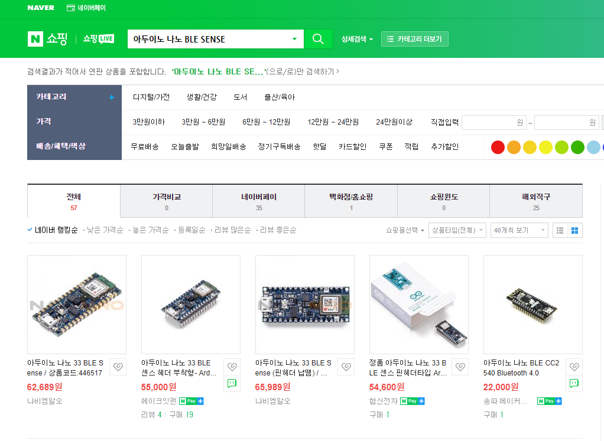Toggle the 무료배송 filter

145,146
